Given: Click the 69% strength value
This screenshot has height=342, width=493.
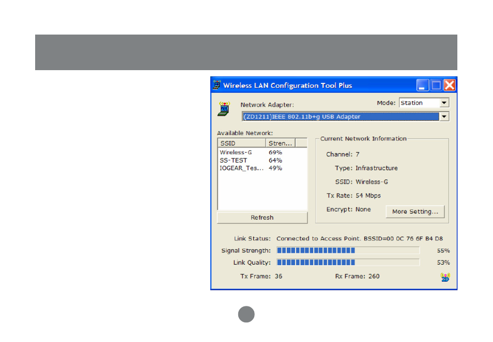Looking at the screenshot, I should (x=275, y=153).
